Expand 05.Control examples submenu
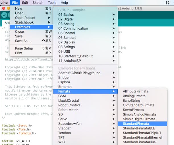 [86, 33]
